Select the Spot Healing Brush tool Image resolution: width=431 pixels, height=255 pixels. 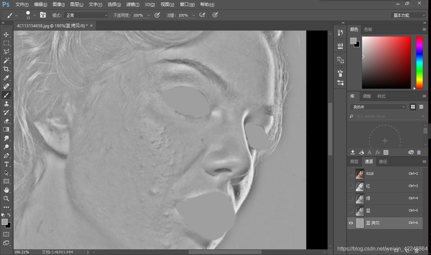point(6,86)
